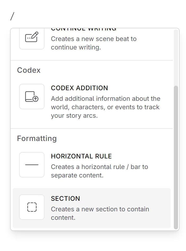Image resolution: width=186 pixels, height=251 pixels.
Task: Click the Codex Addition book icon
Action: click(32, 97)
